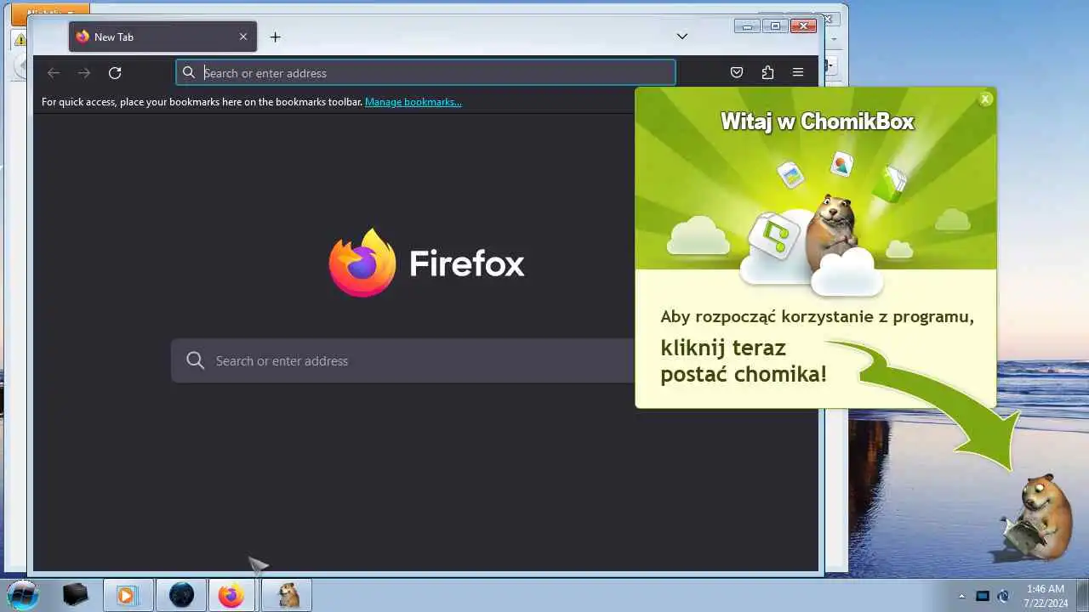Click the volume tray icon

1003,596
